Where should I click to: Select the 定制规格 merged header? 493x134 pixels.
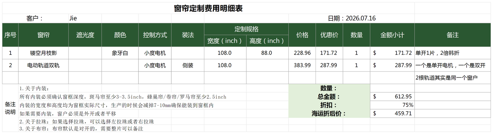tap(246, 29)
